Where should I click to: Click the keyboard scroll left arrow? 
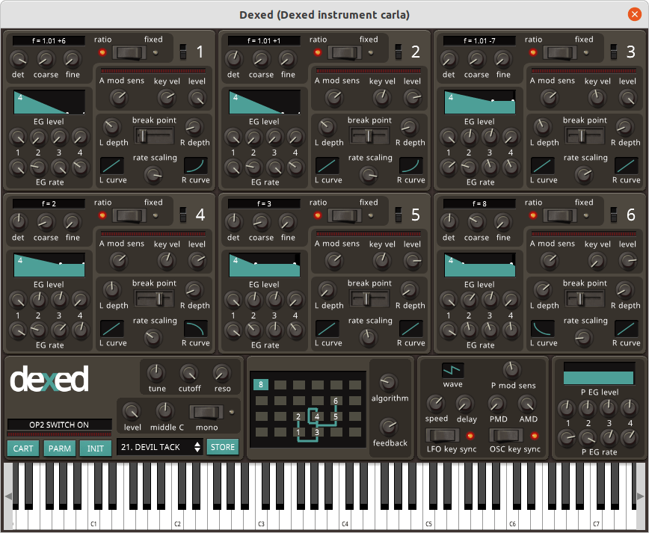click(7, 496)
